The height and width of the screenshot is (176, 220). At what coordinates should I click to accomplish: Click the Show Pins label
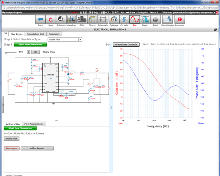49,52
